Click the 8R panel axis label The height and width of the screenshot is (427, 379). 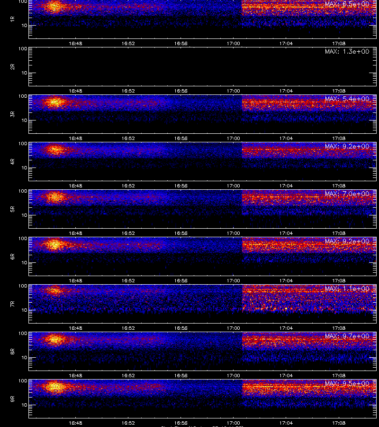tap(12, 352)
